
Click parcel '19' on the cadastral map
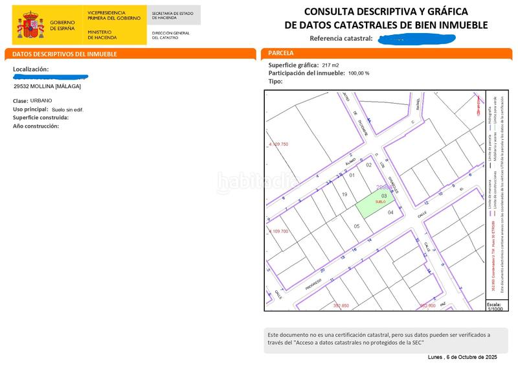[344, 194]
